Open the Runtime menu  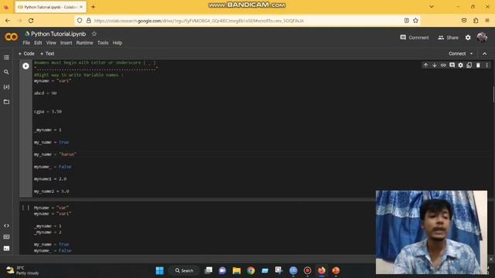(x=84, y=43)
